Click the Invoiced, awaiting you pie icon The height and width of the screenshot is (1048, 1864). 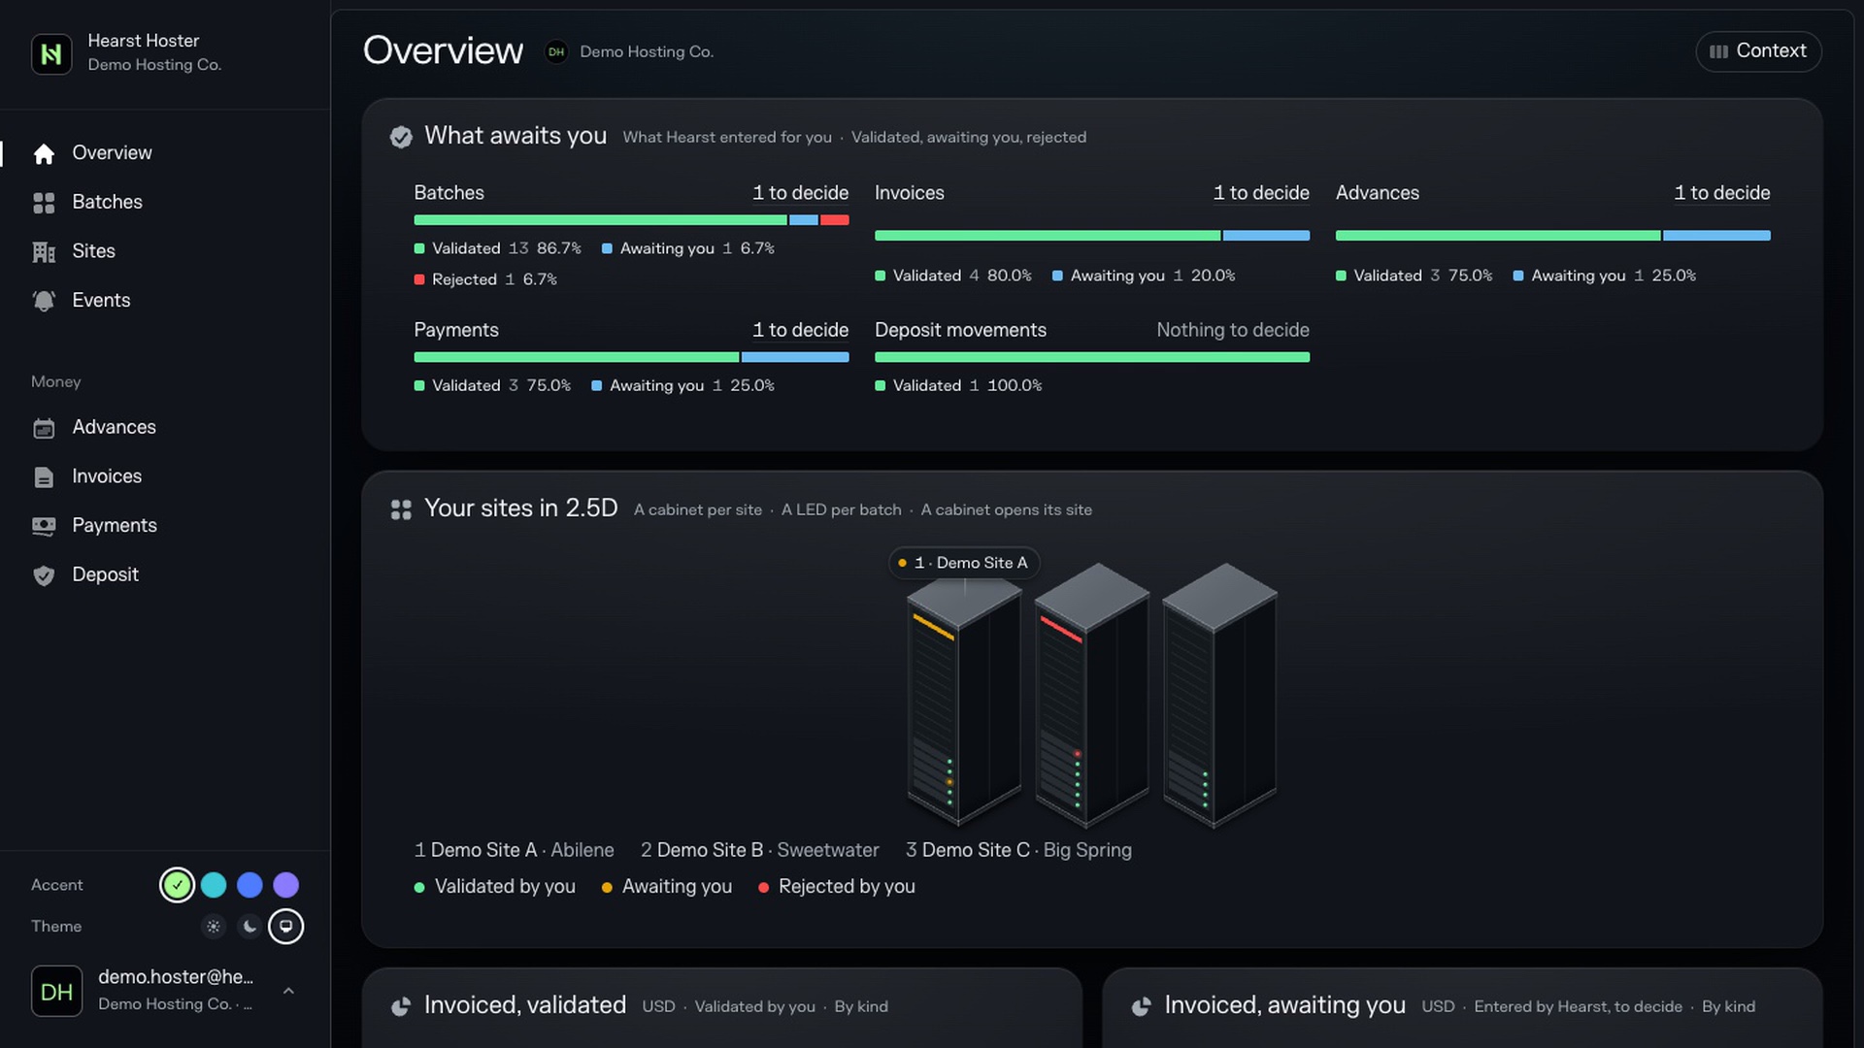[x=1142, y=1006]
